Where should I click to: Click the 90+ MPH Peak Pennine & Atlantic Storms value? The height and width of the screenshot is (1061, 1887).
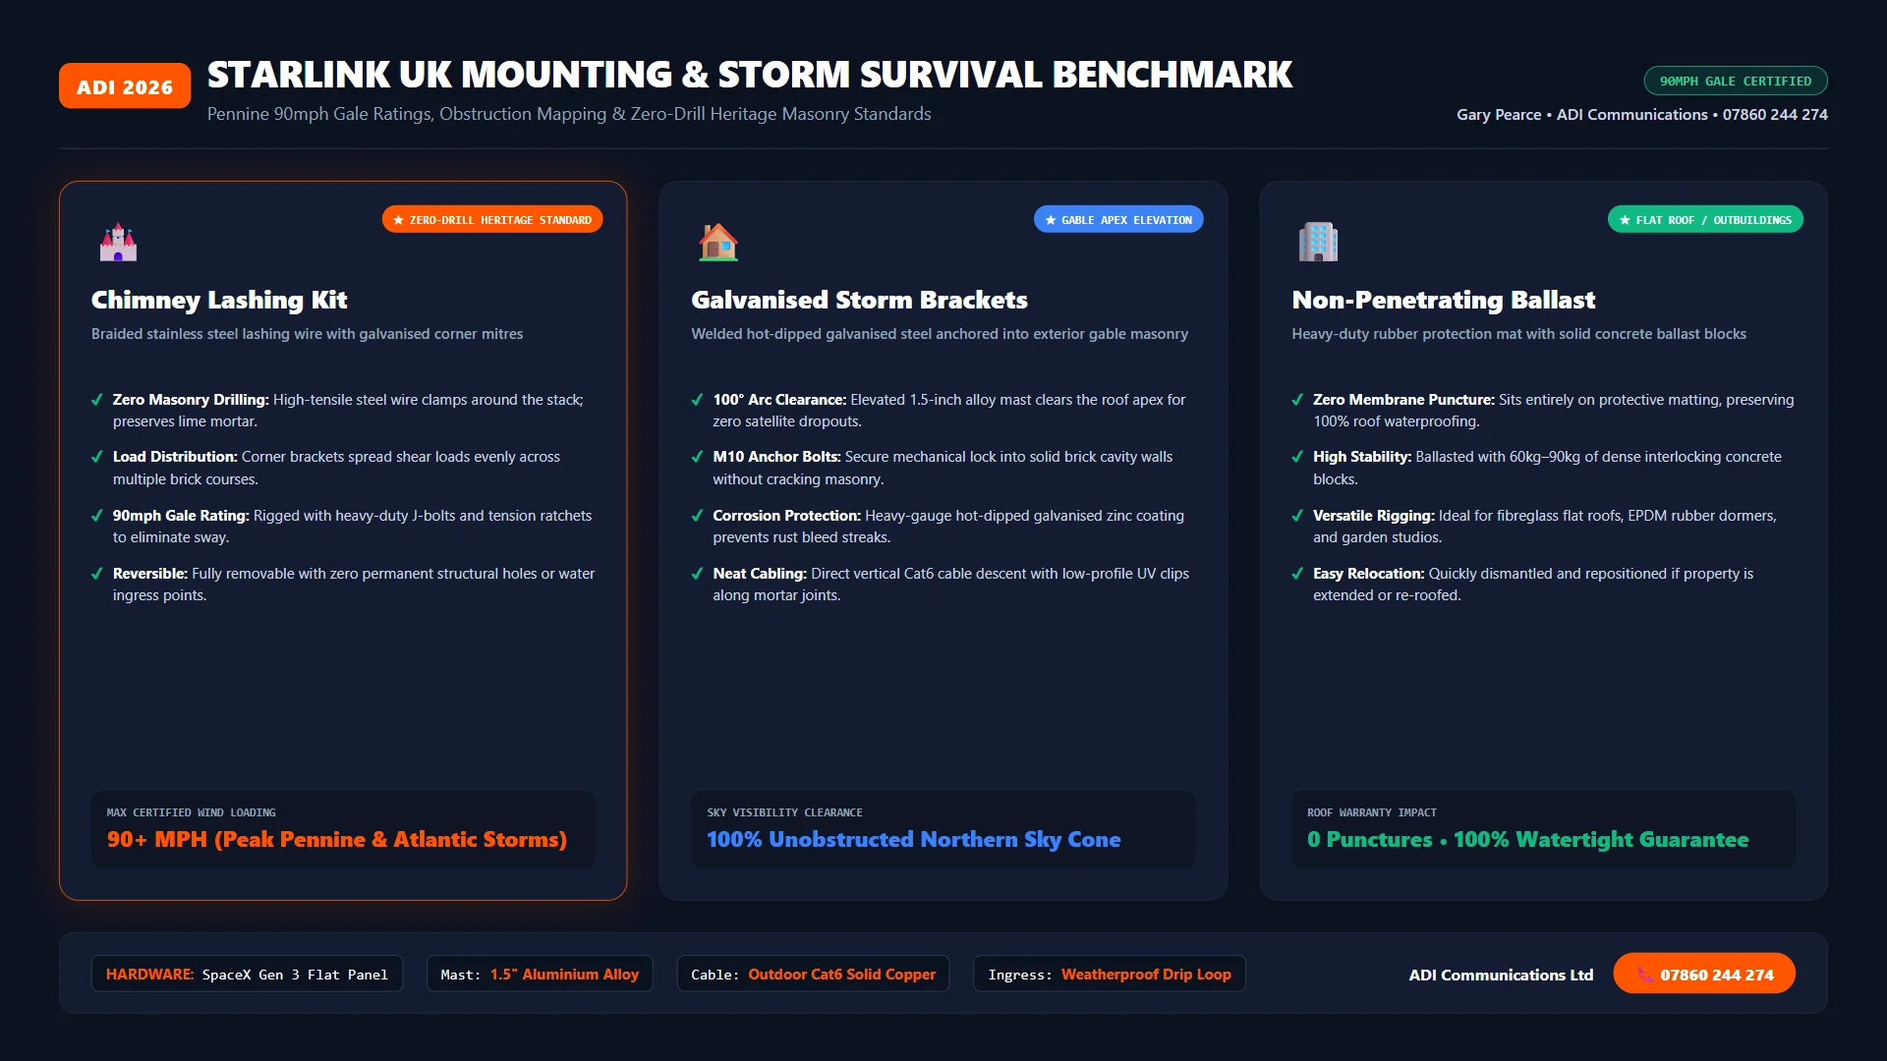[337, 839]
